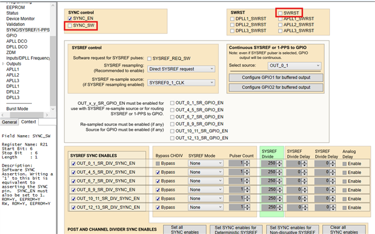Open SYSREF Mode dropdown for OUT_12_13 row
Image resolution: width=375 pixels, height=234 pixels.
[206, 208]
